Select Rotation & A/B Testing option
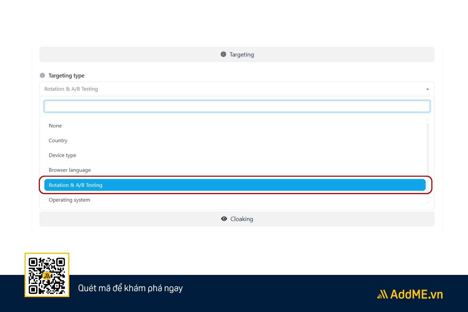This screenshot has width=468, height=312. 235,185
